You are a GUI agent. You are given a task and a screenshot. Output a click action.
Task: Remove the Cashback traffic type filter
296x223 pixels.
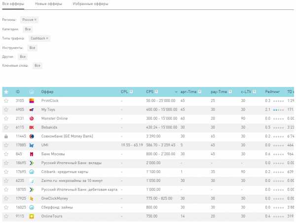tap(47, 39)
